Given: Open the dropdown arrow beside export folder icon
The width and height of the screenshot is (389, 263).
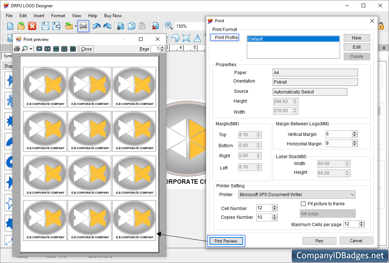Looking at the screenshot, I should click(76, 26).
